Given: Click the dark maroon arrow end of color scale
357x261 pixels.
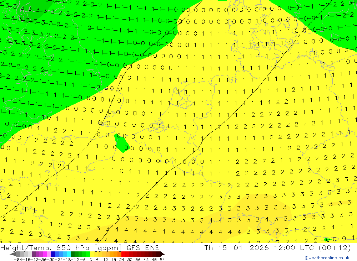Looking at the screenshot, I should [x=162, y=254].
